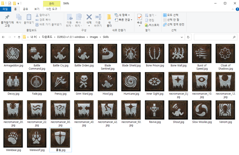Pin folder to Quick access (즐겨찾기에 고정)
Screen dimensions: 239x155
point(7,21)
